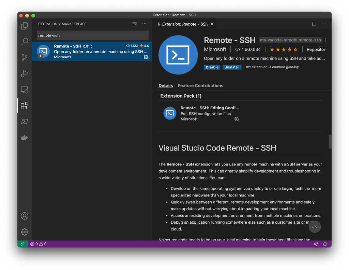Open the Filter Extensions menu
Image resolution: width=349 pixels, height=270 pixels.
(x=134, y=24)
